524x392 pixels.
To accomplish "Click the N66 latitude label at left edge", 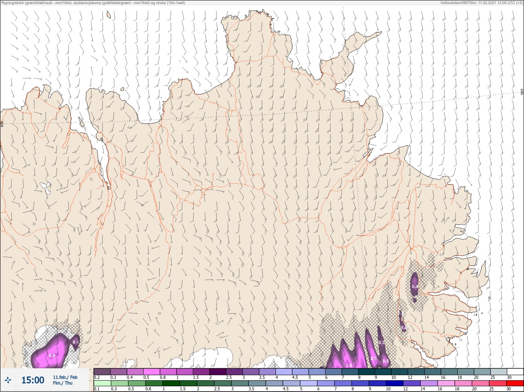I will point(2,124).
